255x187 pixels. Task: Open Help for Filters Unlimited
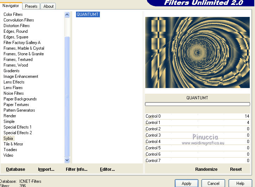(x=240, y=183)
